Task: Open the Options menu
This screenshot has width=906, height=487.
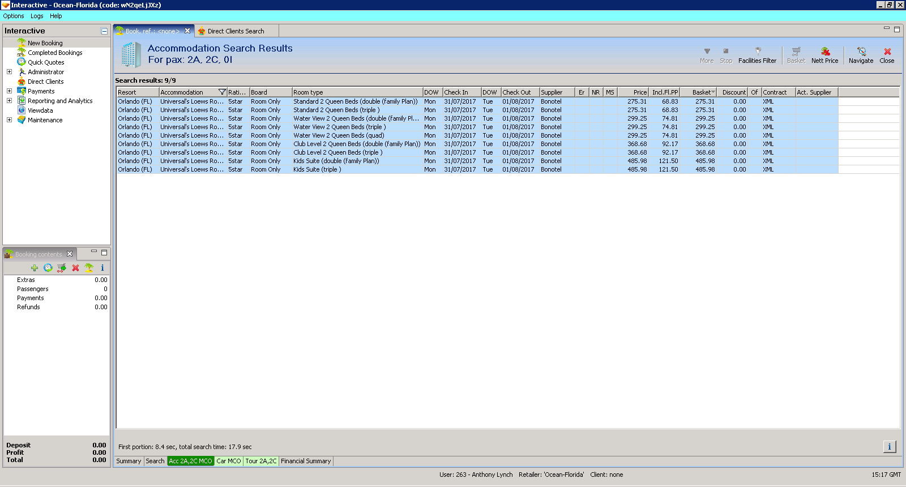Action: coord(14,16)
